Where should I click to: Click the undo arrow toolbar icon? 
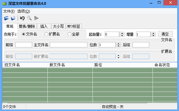[22, 18]
